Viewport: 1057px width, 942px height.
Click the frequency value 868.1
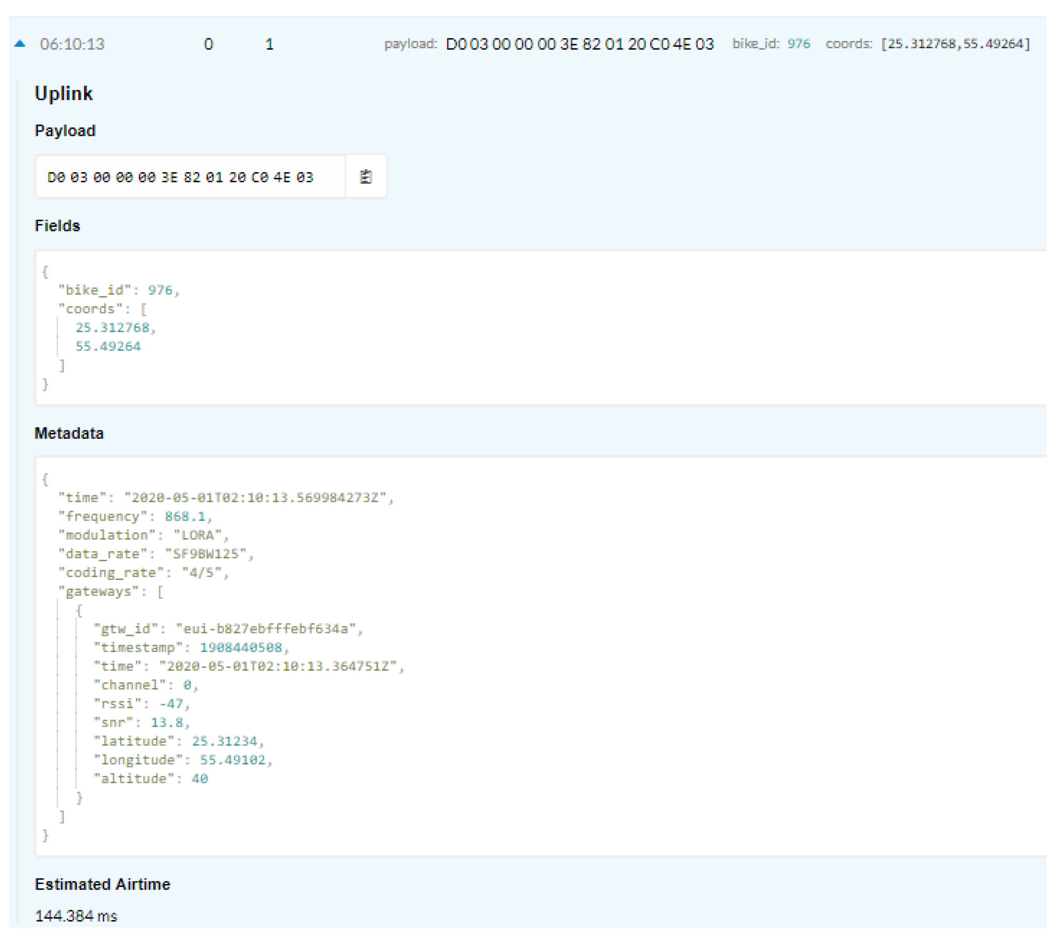[185, 516]
